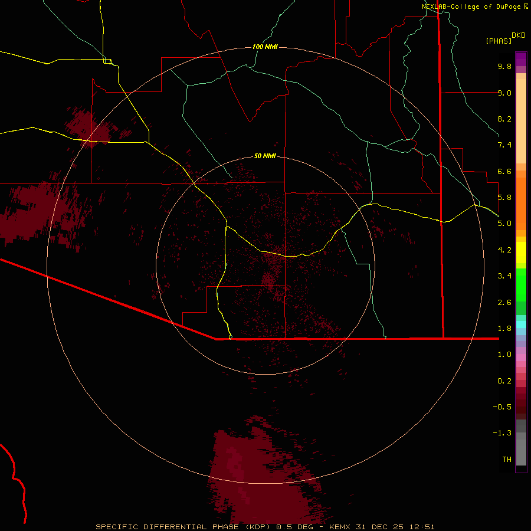Select the cyan band of the color bar

pos(521,324)
